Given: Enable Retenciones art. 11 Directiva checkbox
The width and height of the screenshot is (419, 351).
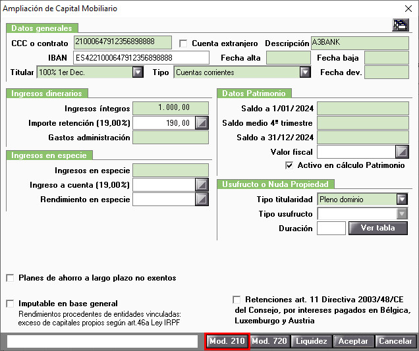Looking at the screenshot, I should [x=237, y=298].
